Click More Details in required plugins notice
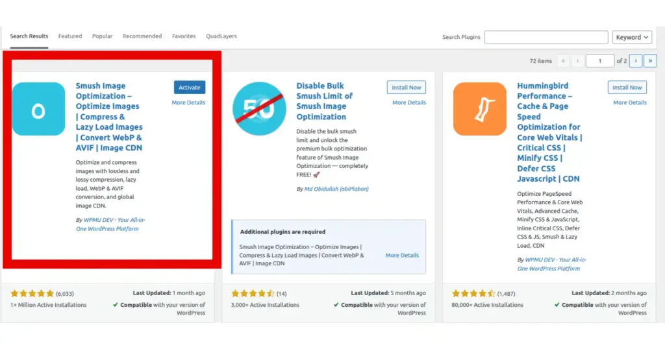The width and height of the screenshot is (665, 349). tap(402, 256)
